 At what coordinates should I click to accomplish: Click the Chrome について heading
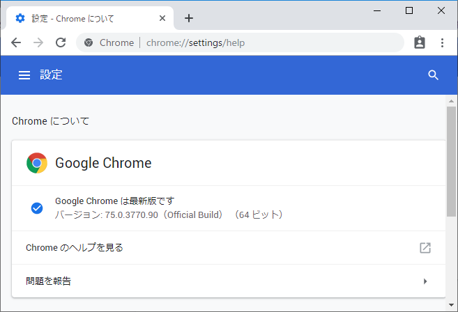coord(50,121)
